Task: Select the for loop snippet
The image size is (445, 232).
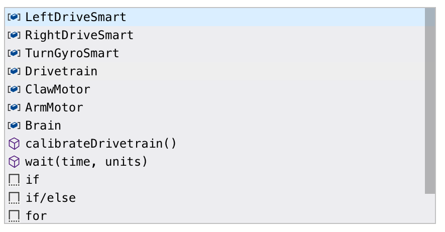Action: (36, 216)
